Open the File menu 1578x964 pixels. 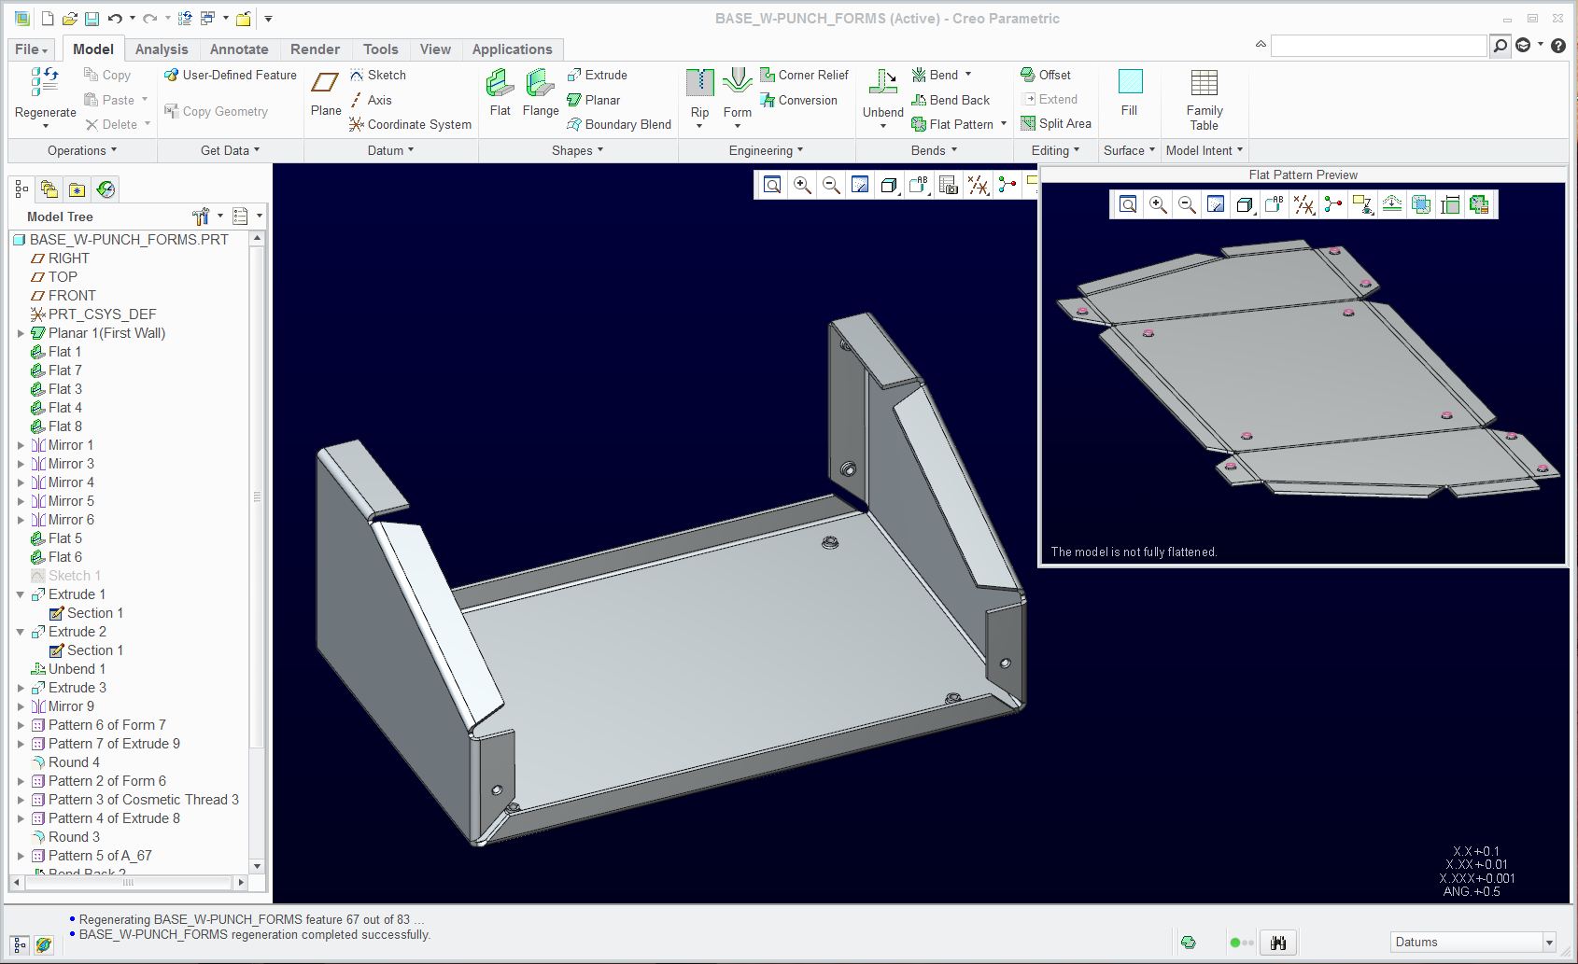point(29,49)
